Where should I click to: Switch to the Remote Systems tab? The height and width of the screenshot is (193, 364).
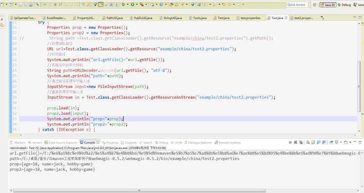coord(227,142)
